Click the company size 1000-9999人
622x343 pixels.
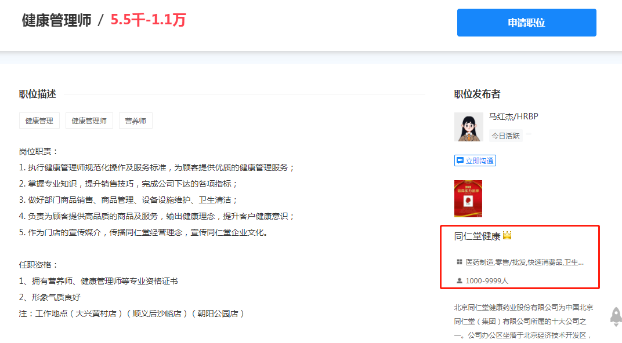[x=487, y=281]
